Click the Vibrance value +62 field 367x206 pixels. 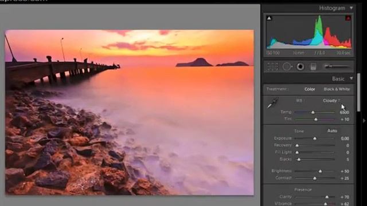pos(345,204)
